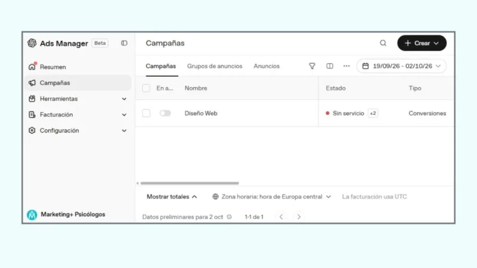The image size is (477, 268).
Task: Switch to the Grupos de anuncios tab
Action: coord(215,66)
